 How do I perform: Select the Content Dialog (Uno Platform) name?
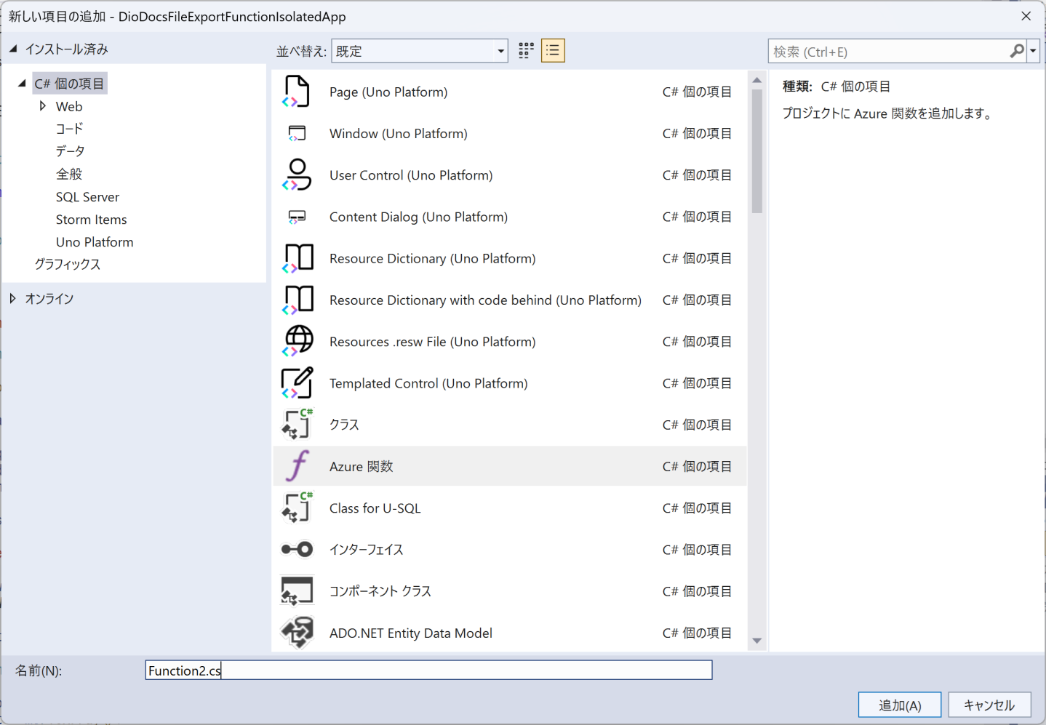pyautogui.click(x=418, y=217)
